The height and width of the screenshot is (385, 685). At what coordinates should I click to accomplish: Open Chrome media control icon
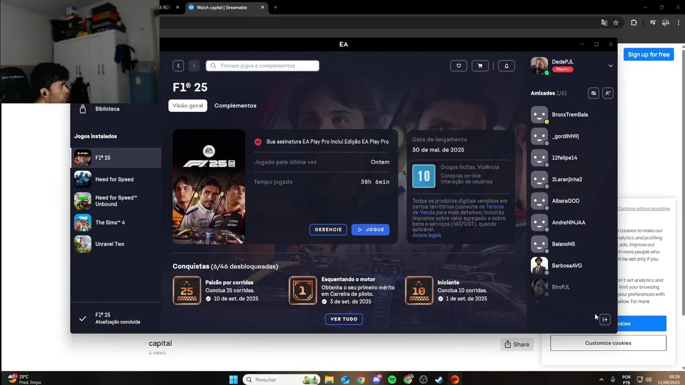(653, 22)
